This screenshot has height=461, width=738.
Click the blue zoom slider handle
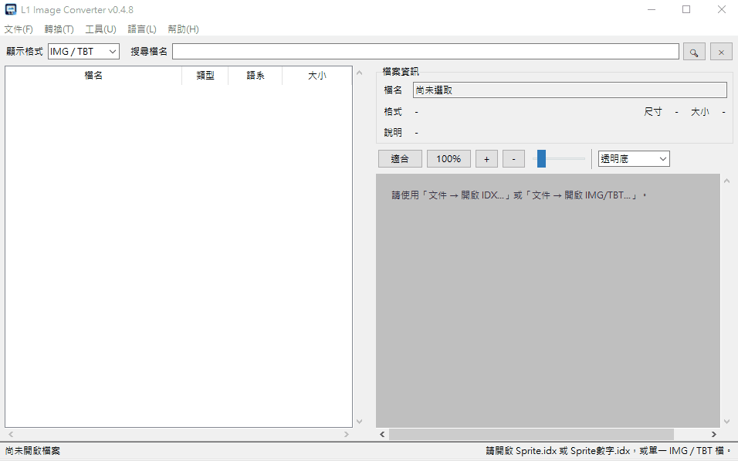coord(541,159)
